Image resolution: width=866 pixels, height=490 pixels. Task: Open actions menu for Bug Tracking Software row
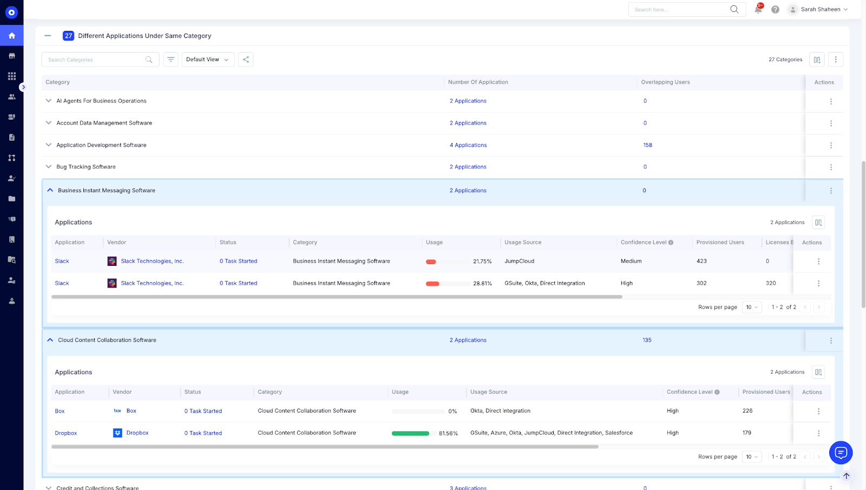[831, 167]
